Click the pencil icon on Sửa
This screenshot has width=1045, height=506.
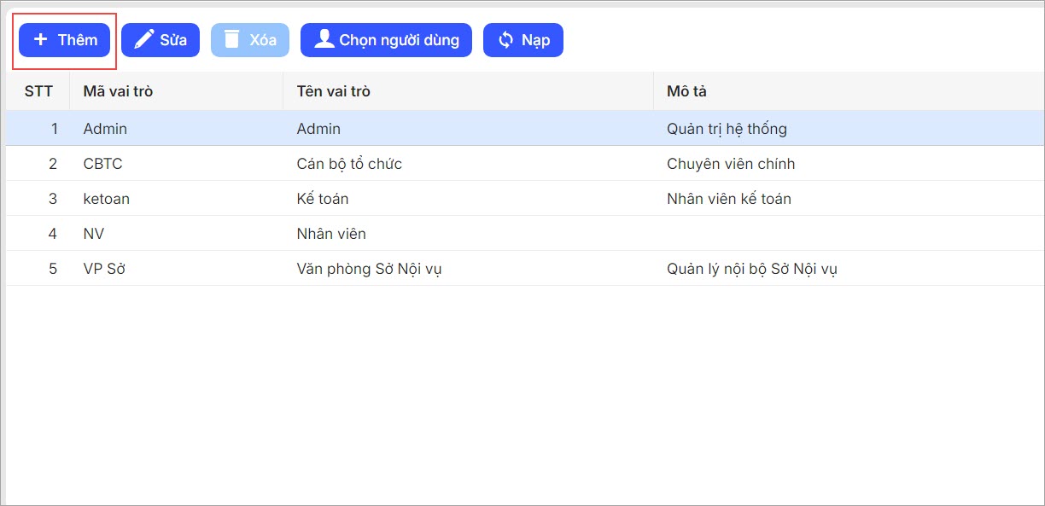pyautogui.click(x=144, y=40)
